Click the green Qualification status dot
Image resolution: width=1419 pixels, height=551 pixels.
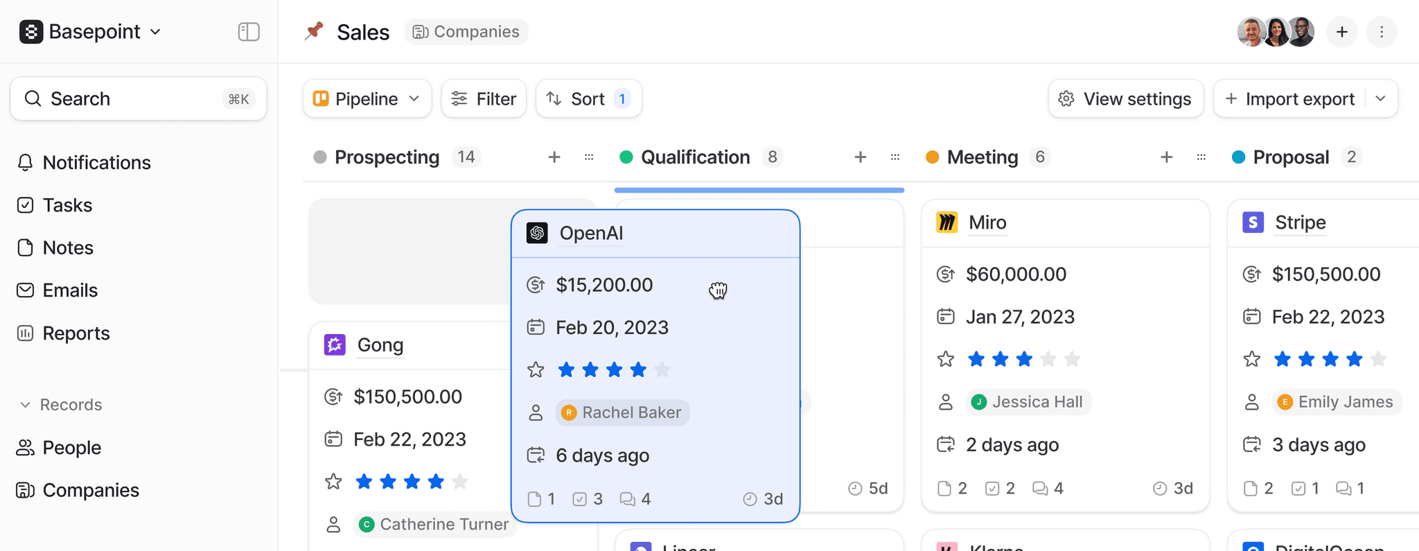626,157
